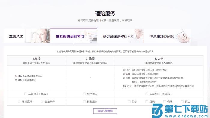Select the 车损案件 radio button
210x118 pixels.
pyautogui.click(x=19, y=102)
